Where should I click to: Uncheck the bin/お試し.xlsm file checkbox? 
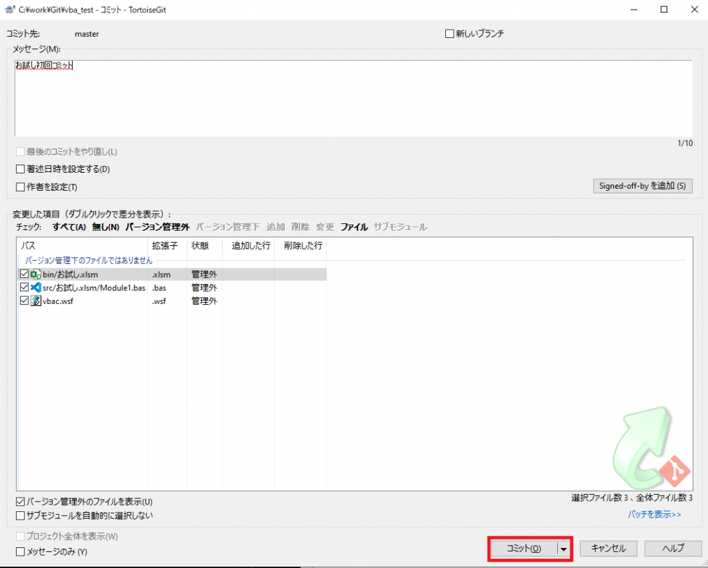[x=23, y=274]
